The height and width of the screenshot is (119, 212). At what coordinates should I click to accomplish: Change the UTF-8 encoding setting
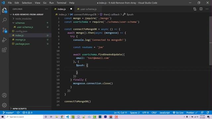click(145, 113)
